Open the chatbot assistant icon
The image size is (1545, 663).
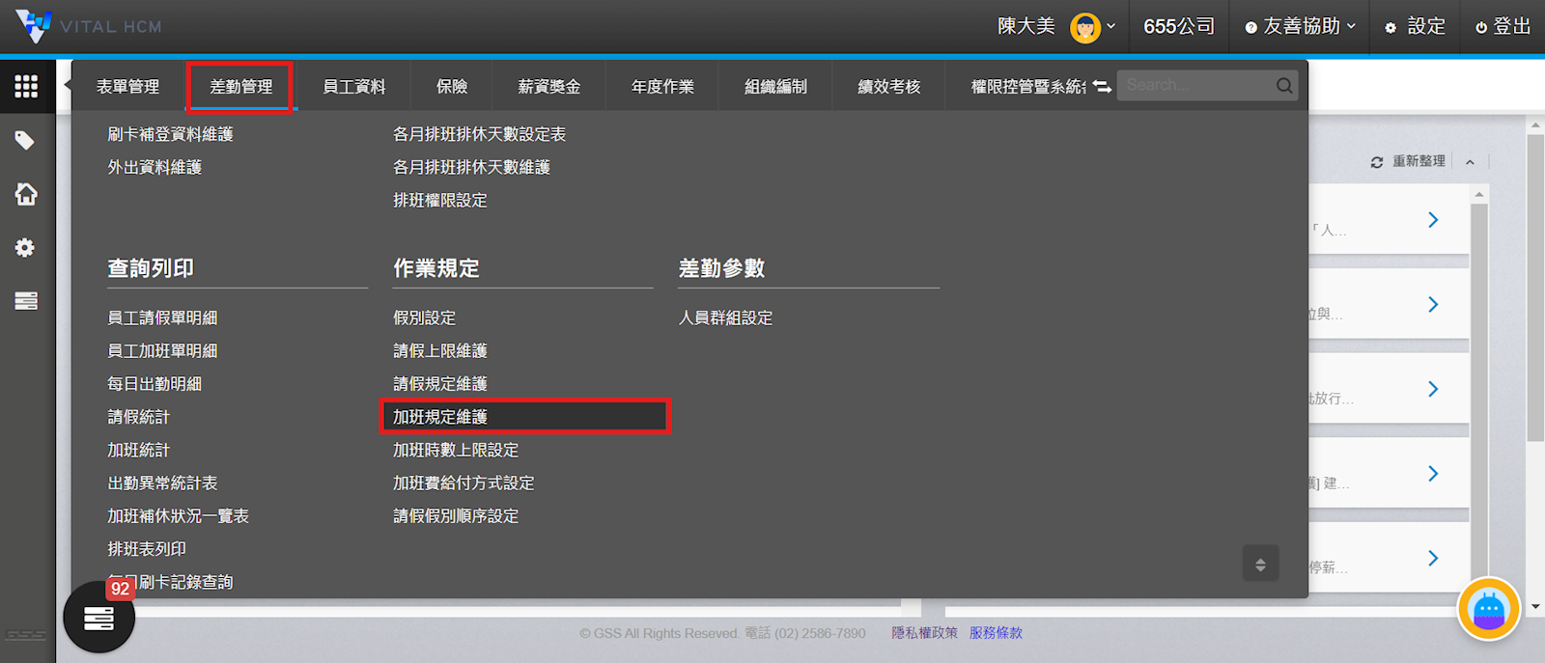point(1488,609)
